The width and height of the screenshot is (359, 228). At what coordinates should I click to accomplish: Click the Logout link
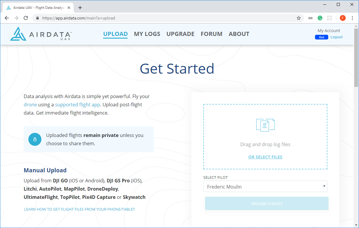pyautogui.click(x=337, y=37)
